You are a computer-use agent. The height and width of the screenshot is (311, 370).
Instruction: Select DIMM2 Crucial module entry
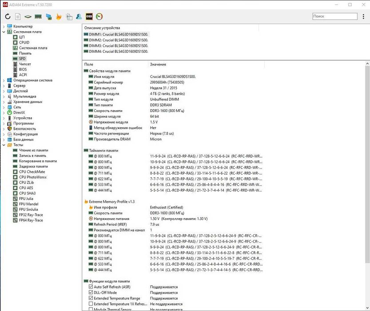[x=116, y=40]
